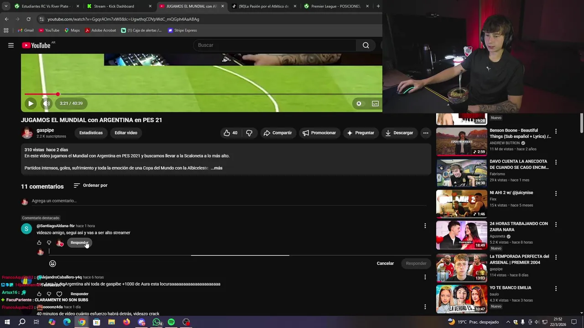Open the Benson Boone video thumbnail
Screen dimensions: 584x328
tap(461, 142)
